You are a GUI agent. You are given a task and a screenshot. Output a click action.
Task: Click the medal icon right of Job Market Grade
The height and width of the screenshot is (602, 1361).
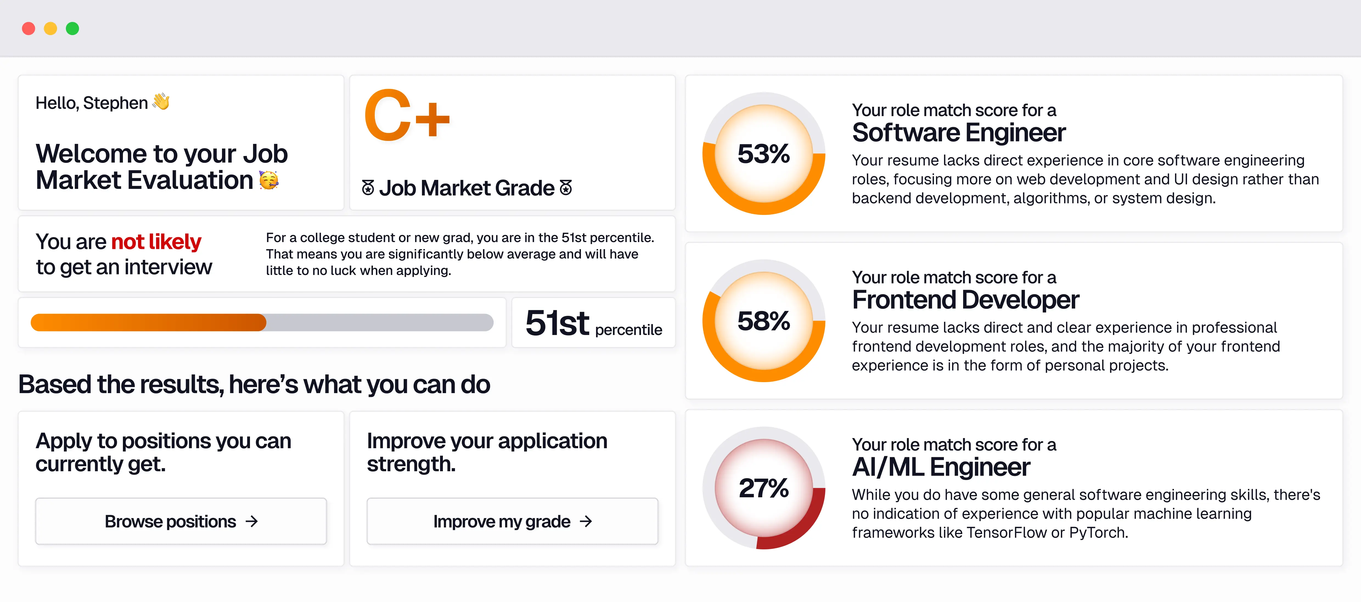(x=566, y=187)
